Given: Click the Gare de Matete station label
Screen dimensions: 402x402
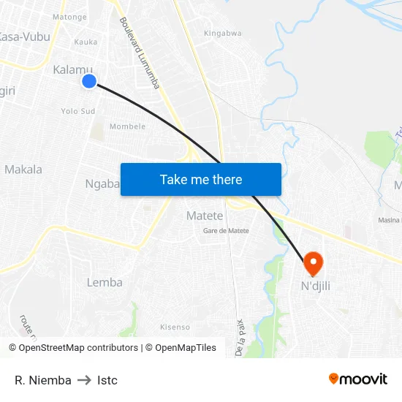Looking at the screenshot, I should click(226, 231).
